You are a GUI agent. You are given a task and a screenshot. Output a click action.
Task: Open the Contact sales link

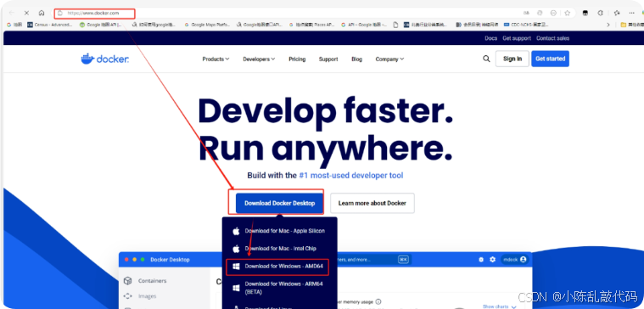(553, 38)
